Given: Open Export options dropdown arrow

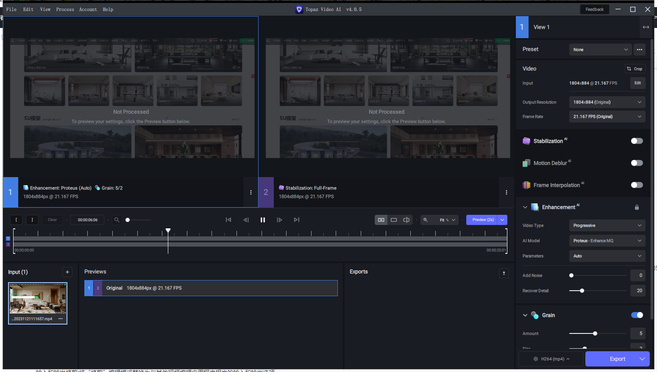Looking at the screenshot, I should [642, 359].
